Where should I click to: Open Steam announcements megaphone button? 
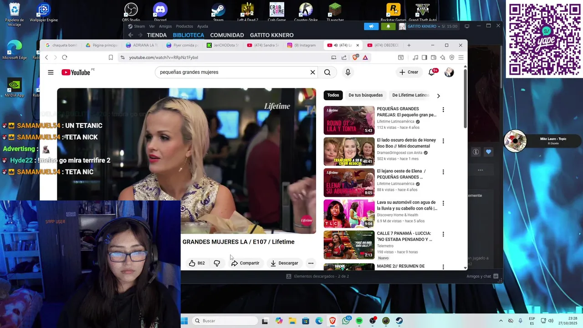click(x=371, y=26)
